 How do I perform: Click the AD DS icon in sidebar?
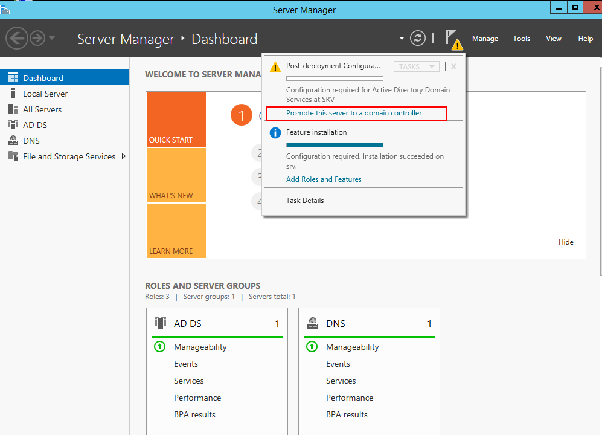tap(13, 125)
